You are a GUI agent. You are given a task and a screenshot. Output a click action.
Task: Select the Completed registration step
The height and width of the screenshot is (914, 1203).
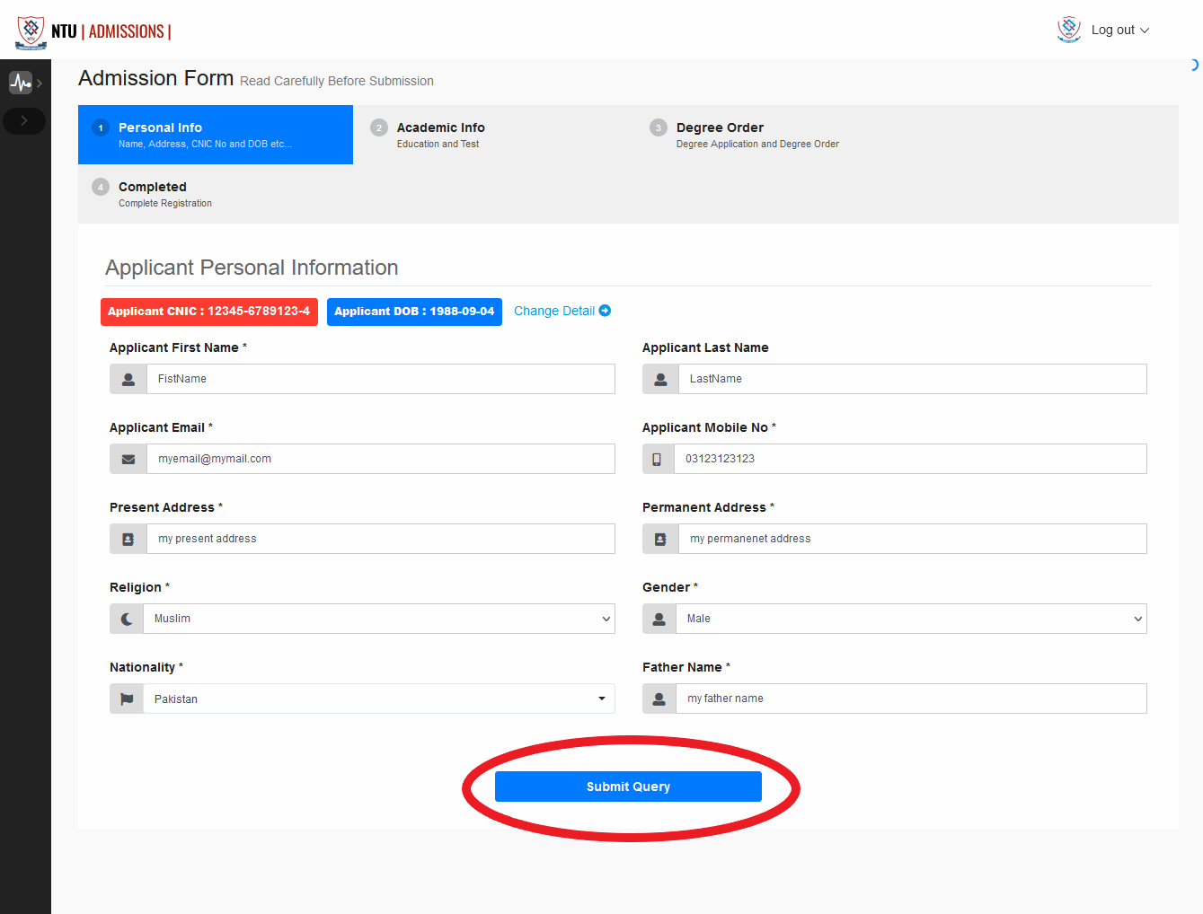(x=153, y=194)
